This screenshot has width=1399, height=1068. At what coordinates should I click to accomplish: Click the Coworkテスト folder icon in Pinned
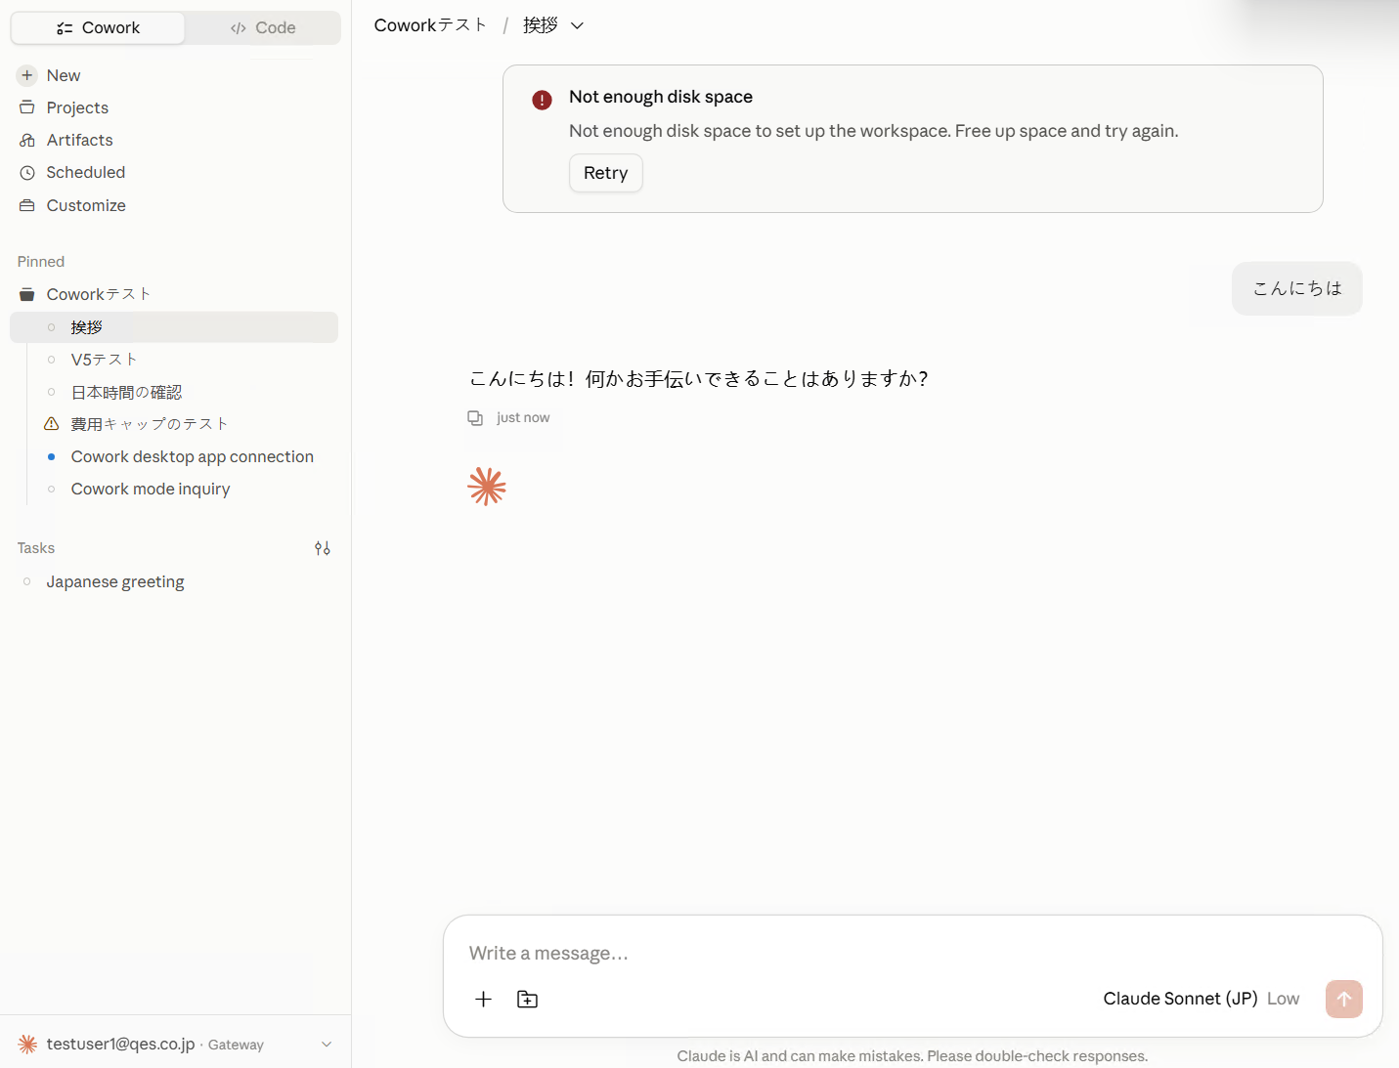pos(27,294)
